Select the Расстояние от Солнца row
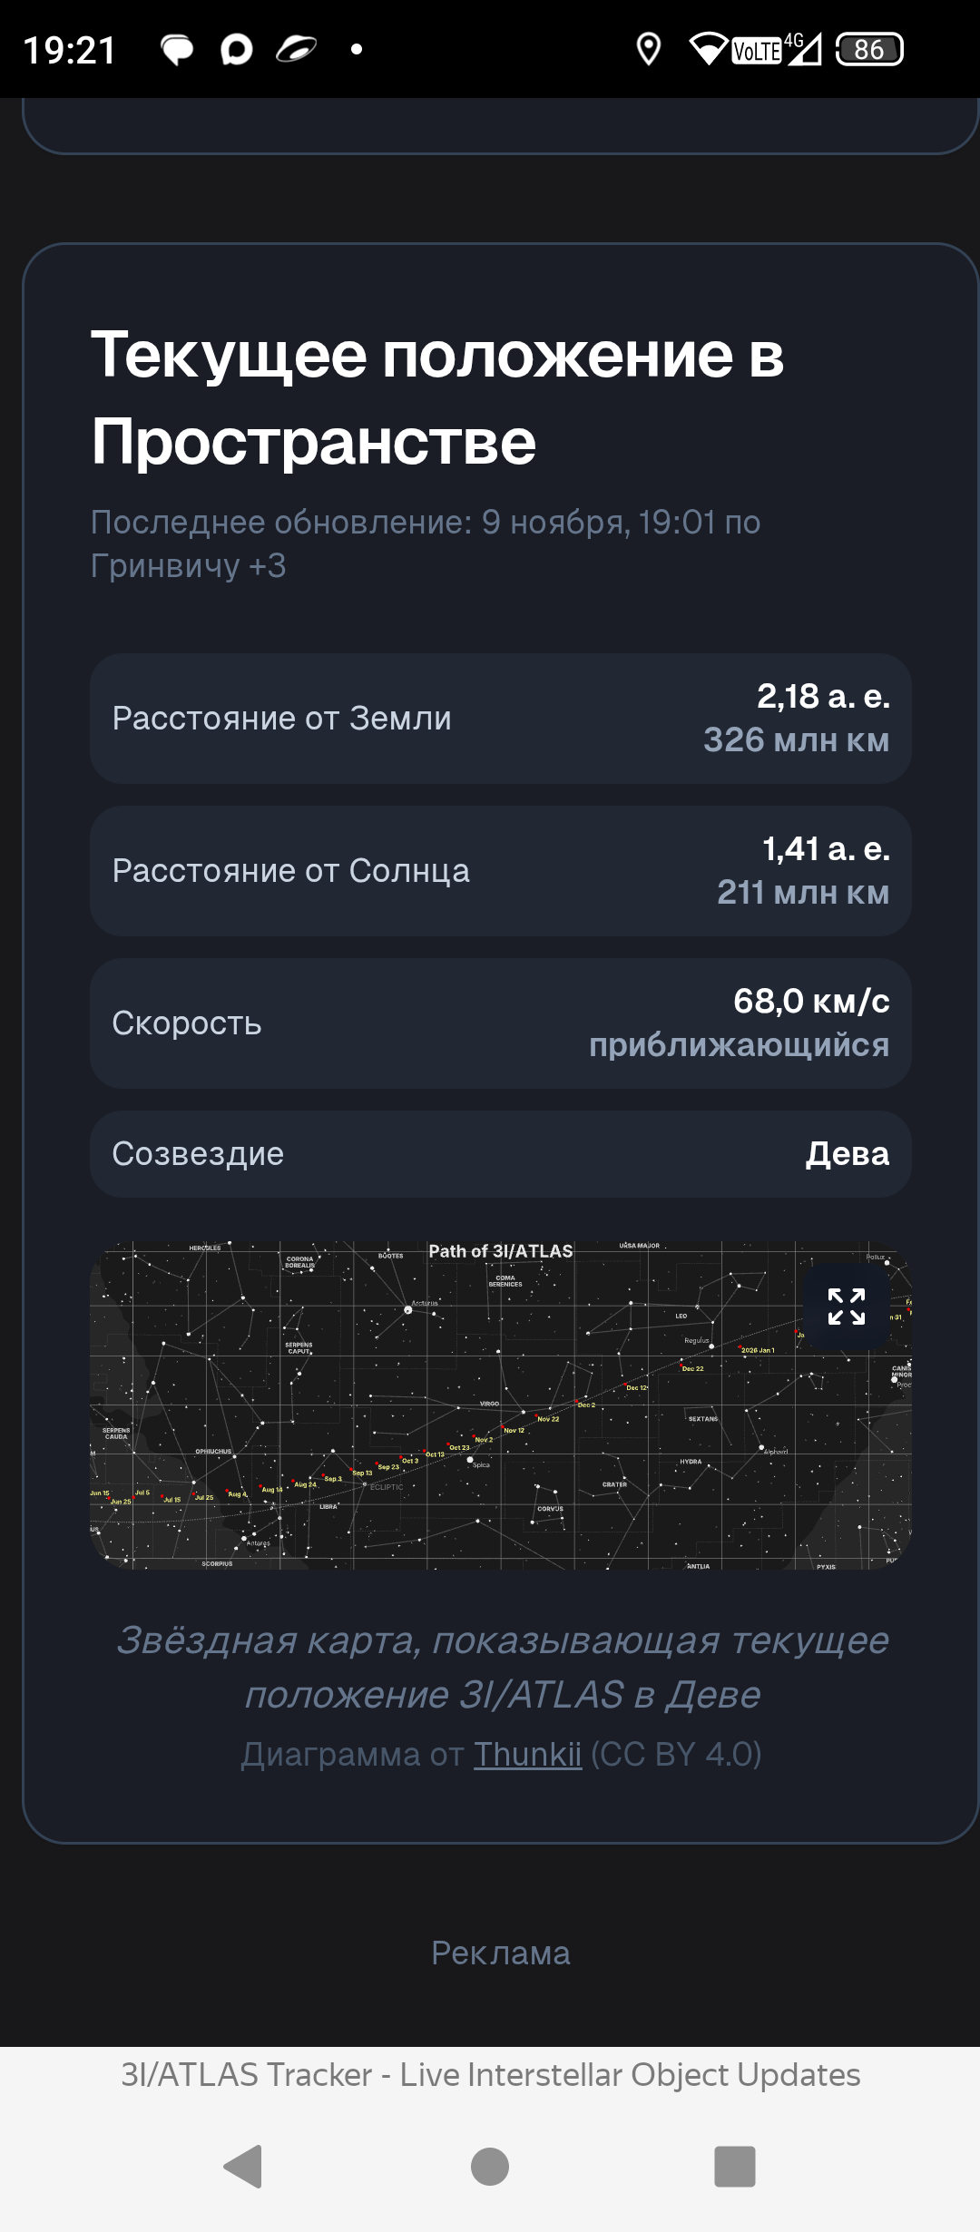This screenshot has height=2232, width=980. (x=501, y=871)
